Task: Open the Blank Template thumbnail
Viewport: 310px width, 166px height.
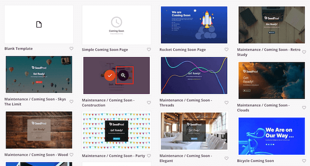Action: 39,24
